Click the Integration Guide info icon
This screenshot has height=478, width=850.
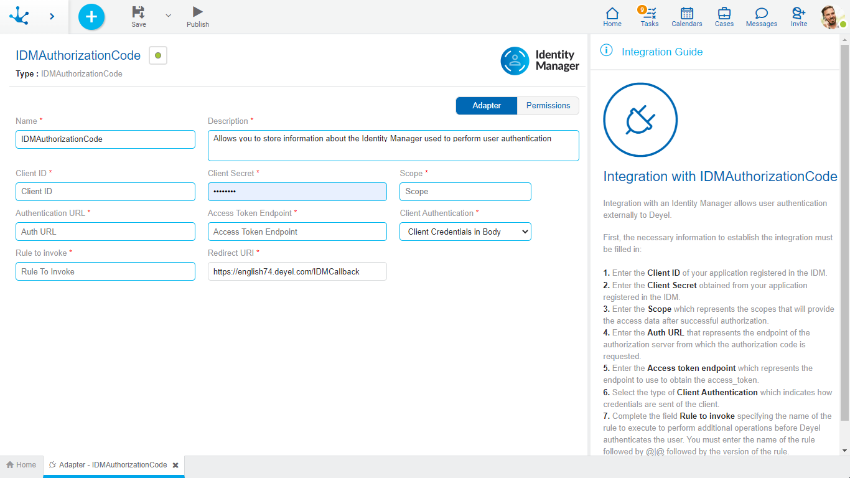coord(606,51)
